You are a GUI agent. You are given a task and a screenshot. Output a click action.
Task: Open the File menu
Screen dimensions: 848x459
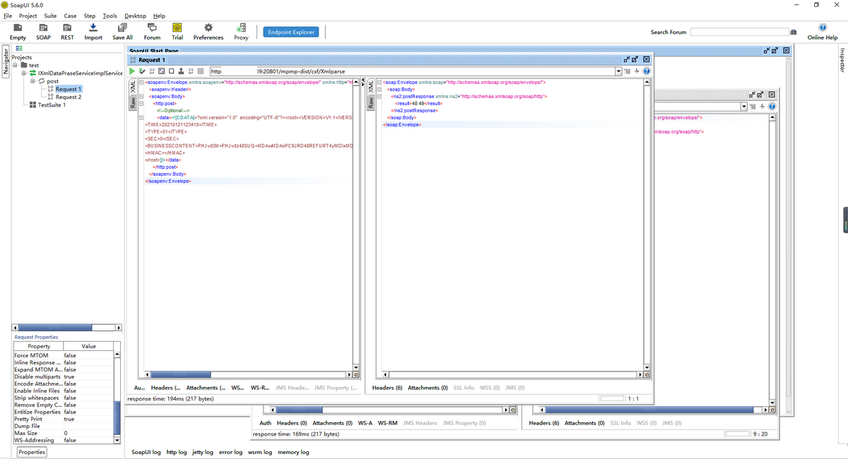click(x=8, y=16)
